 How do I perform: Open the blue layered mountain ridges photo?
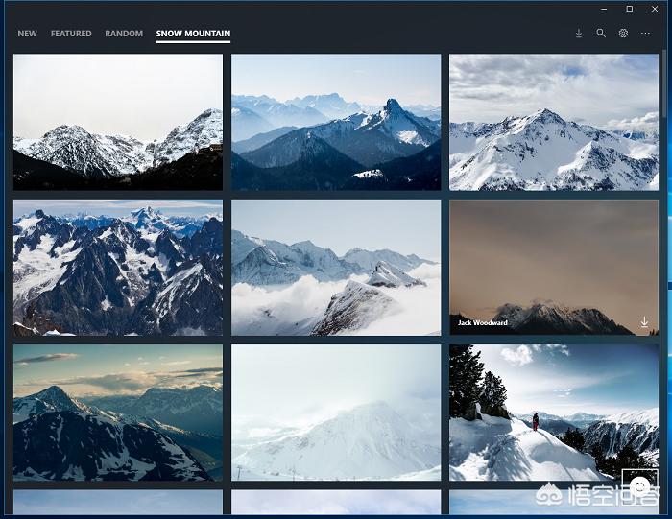336,122
